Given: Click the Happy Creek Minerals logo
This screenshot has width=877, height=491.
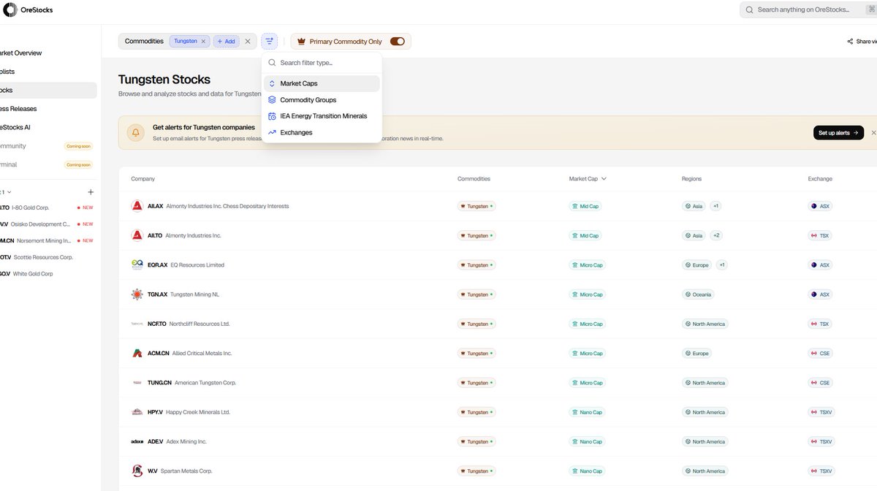Looking at the screenshot, I should [137, 412].
